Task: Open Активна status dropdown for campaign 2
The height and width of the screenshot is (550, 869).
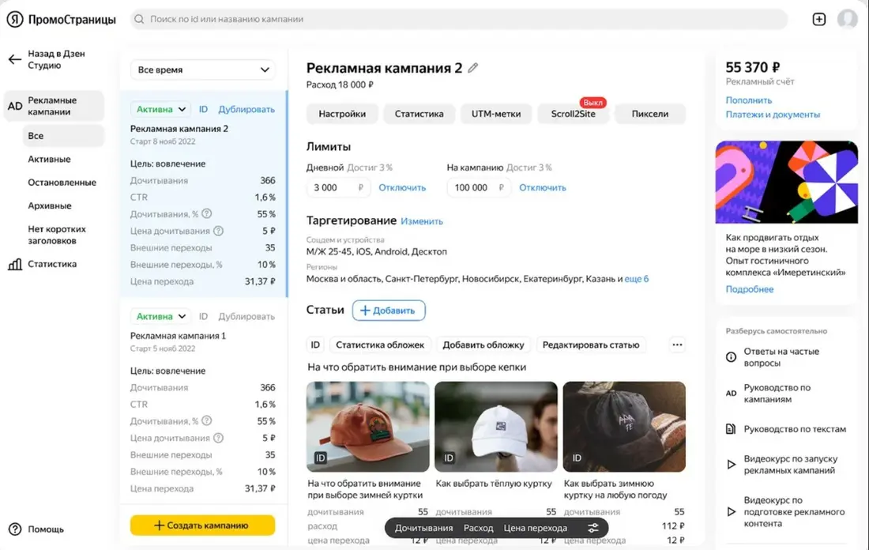Action: (160, 109)
